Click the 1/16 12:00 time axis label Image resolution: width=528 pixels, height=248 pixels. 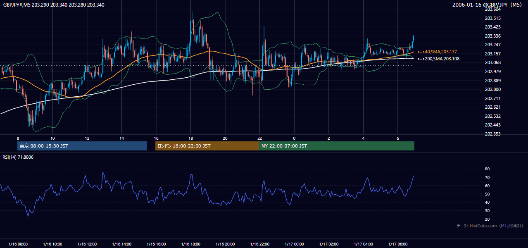coord(87,244)
